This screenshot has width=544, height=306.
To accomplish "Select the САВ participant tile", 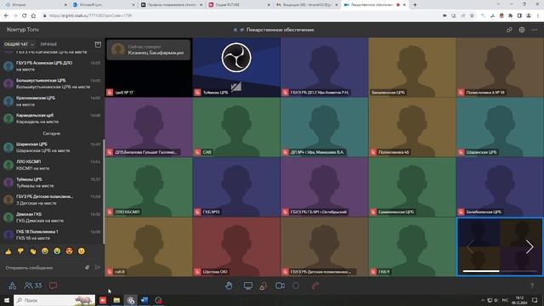I will coord(236,127).
